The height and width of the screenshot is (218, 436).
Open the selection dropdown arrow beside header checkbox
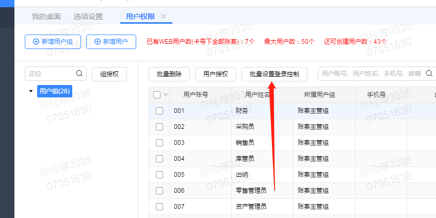point(166,95)
